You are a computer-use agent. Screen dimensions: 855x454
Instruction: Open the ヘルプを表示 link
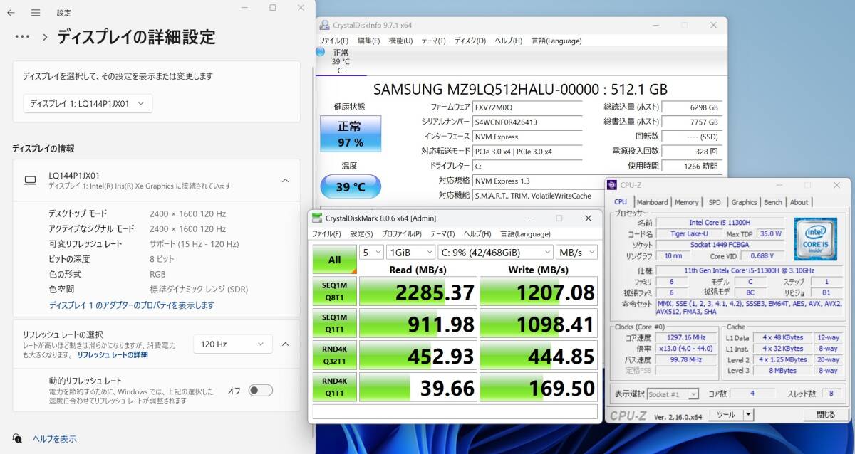pos(55,439)
